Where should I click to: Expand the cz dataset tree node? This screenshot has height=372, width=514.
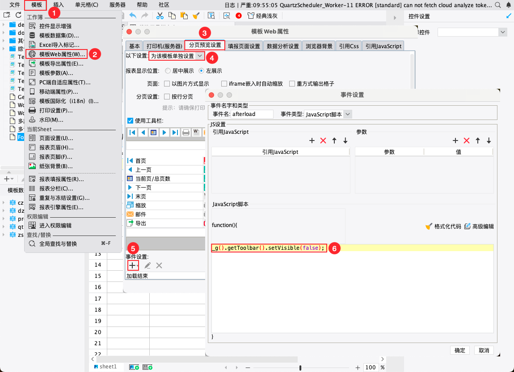tap(4, 203)
